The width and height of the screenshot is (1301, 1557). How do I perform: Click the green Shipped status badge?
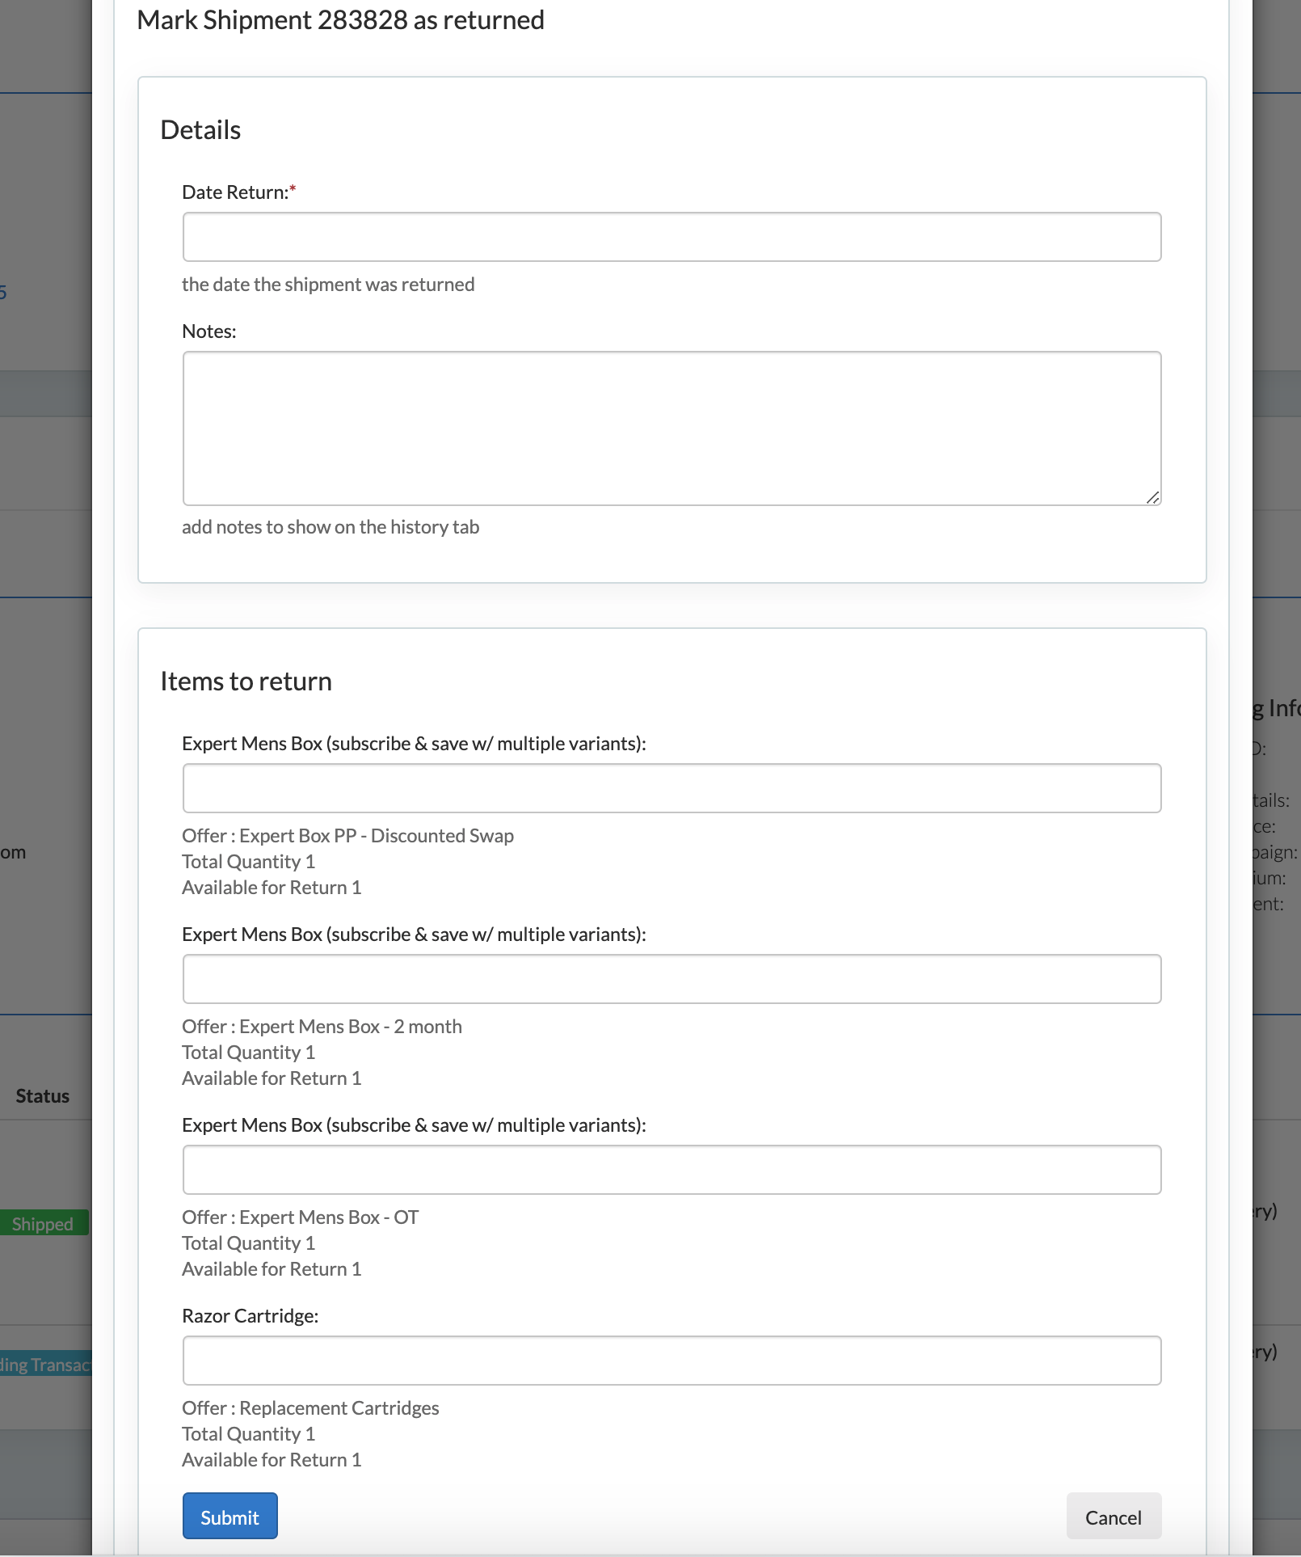(x=44, y=1222)
